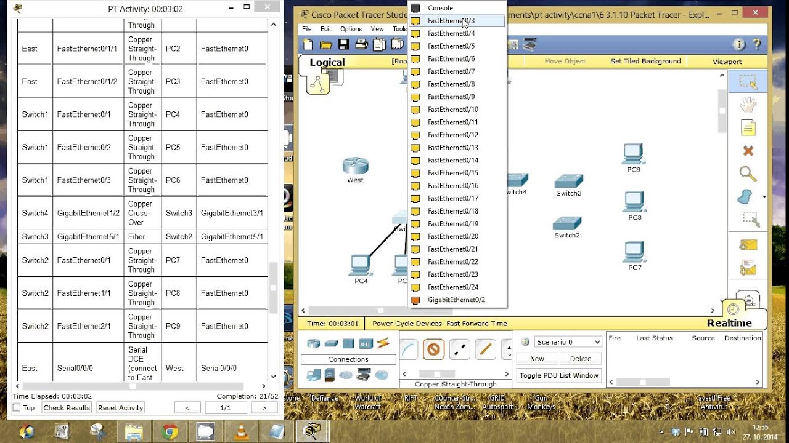Select the Add Simple PDU envelope tool
Image resolution: width=789 pixels, height=443 pixels.
tap(748, 245)
